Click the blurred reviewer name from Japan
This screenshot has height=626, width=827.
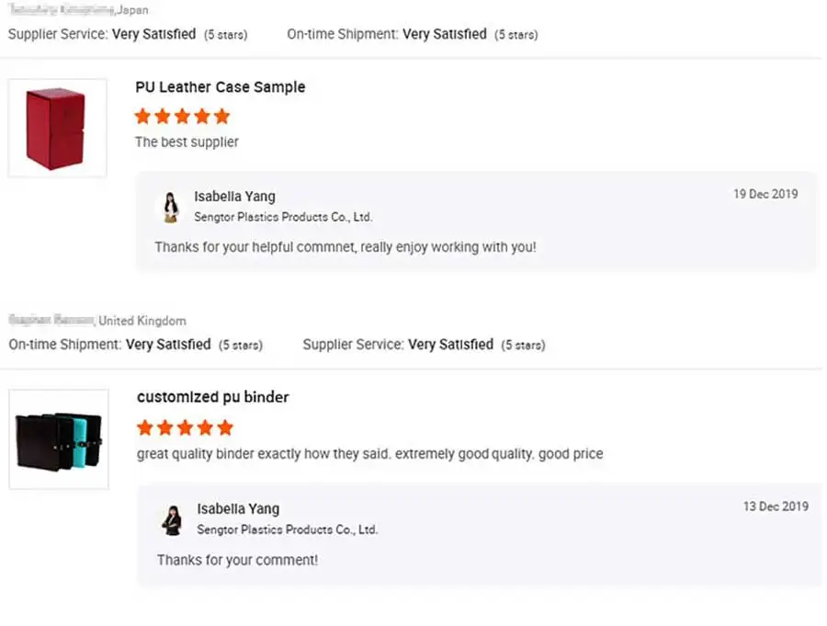pos(62,10)
